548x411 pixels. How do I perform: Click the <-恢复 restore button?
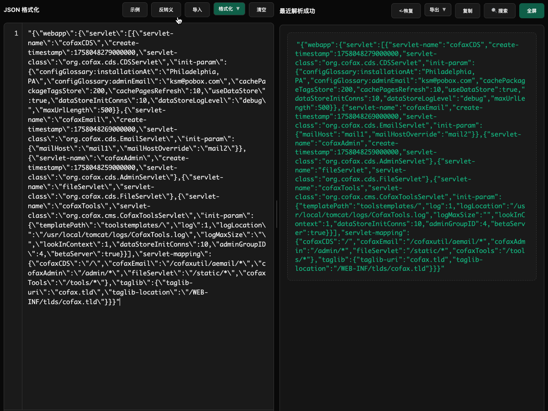(406, 11)
